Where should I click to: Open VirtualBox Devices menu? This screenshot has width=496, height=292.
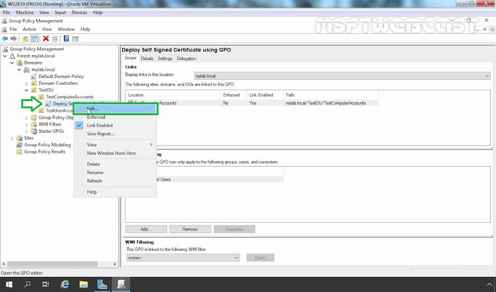(79, 12)
